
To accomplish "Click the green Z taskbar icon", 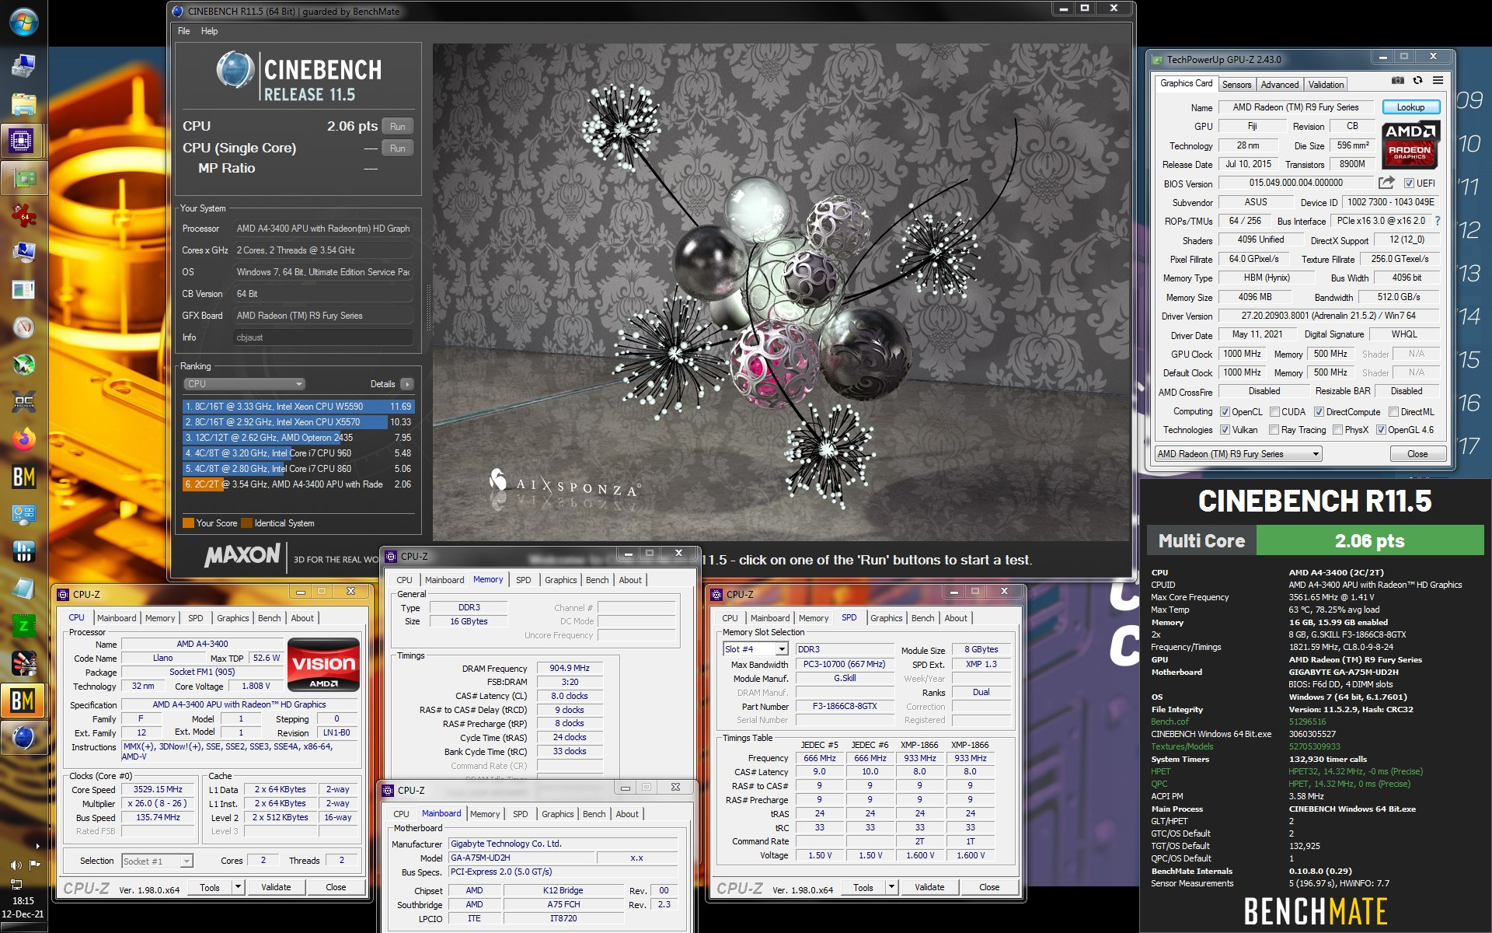I will click(23, 625).
